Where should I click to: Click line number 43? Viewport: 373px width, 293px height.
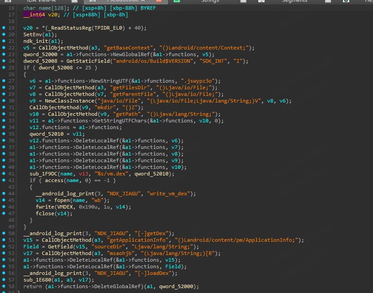click(x=11, y=187)
